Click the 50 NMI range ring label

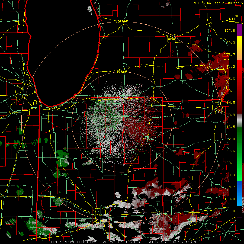click(x=122, y=72)
